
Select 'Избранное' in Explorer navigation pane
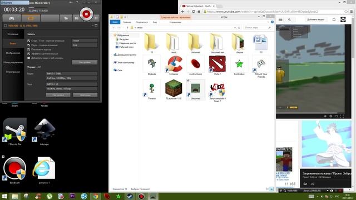(x=123, y=36)
